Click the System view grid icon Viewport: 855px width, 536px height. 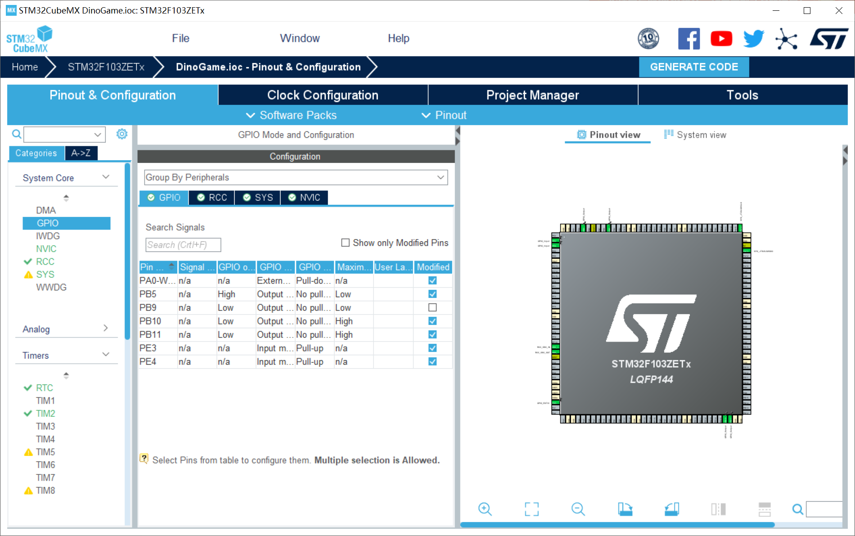[x=669, y=134]
